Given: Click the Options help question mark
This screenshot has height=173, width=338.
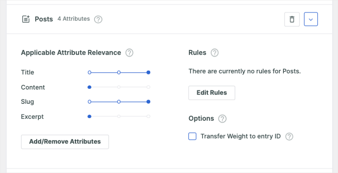Looking at the screenshot, I should 222,119.
